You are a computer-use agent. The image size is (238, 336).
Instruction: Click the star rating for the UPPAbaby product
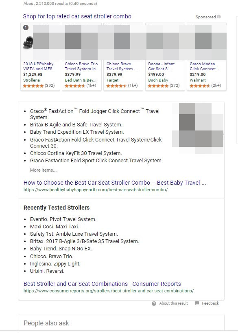32,86
